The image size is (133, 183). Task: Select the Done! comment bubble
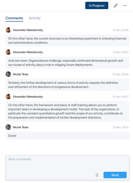tap(67, 136)
